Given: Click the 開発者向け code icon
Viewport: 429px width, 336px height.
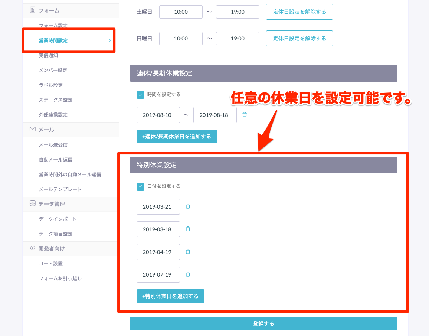Looking at the screenshot, I should coord(33,248).
